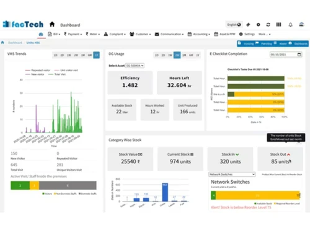Open the Select Asset DG-500KVA dropdown
Viewport: 310px width, 232px height.
(135, 66)
